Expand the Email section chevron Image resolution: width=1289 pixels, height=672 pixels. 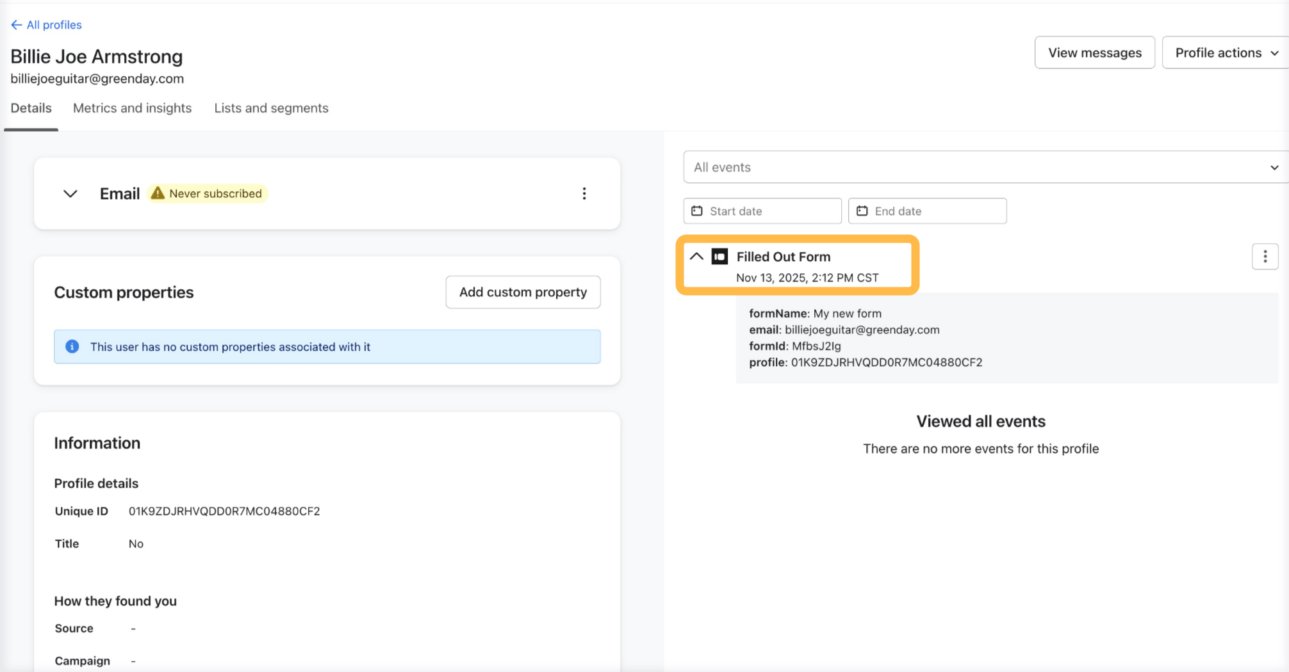coord(70,193)
